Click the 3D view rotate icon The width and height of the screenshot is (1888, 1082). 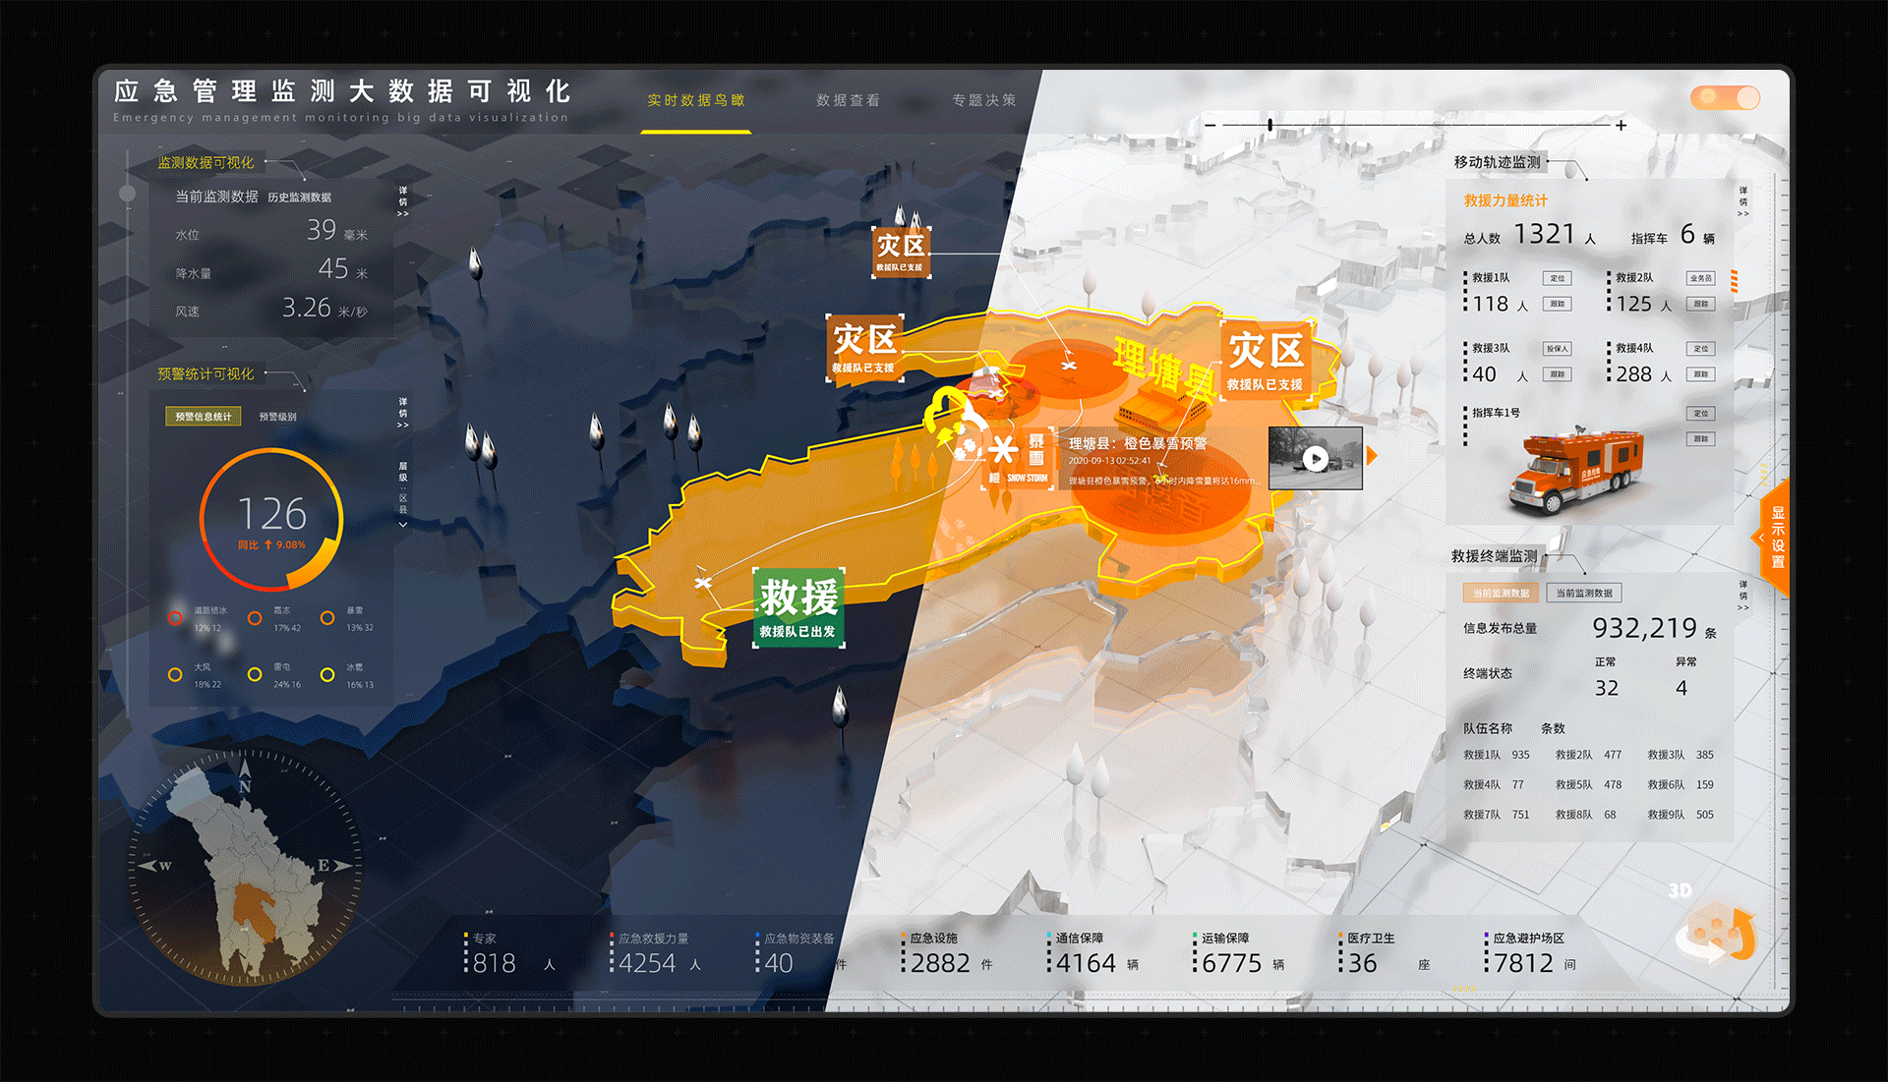pos(1718,933)
